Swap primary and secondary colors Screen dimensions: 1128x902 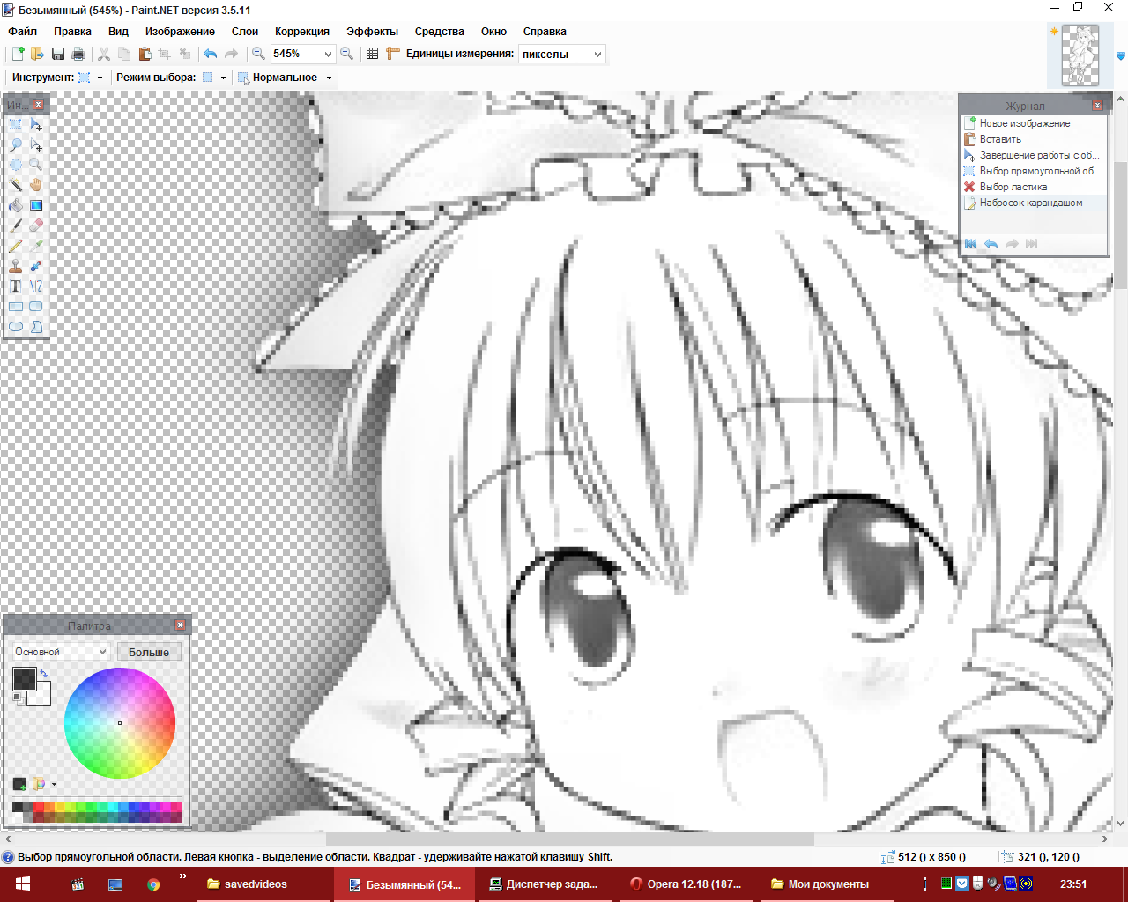click(x=43, y=674)
